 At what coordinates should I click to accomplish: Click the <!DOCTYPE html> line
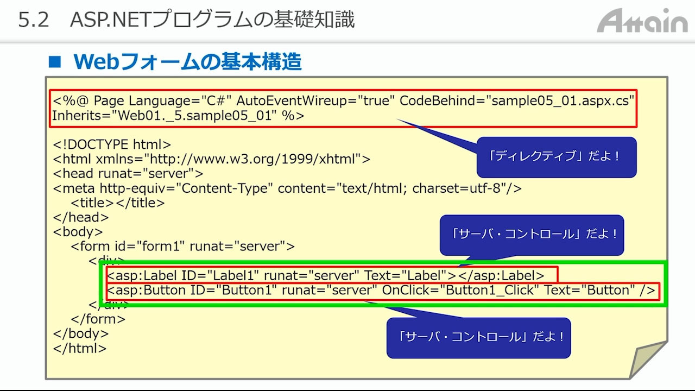112,144
